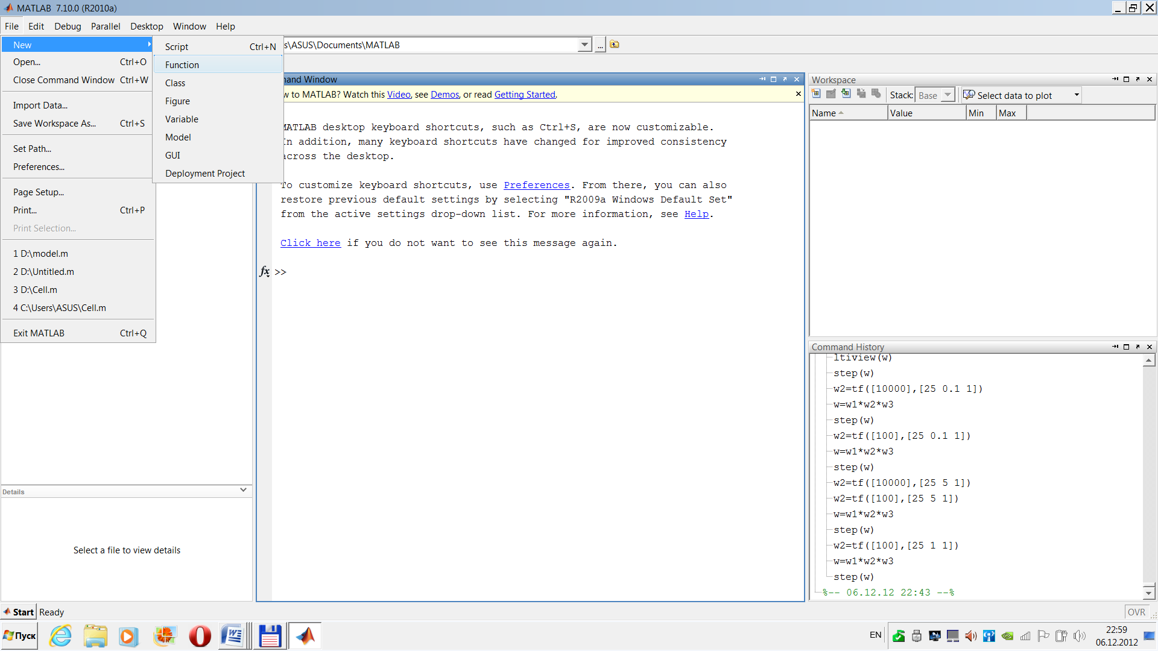Select Function in the New submenu
This screenshot has height=651, width=1158.
point(218,65)
